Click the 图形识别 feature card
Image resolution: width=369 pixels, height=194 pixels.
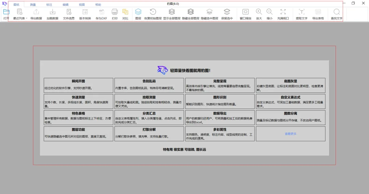coord(220,101)
